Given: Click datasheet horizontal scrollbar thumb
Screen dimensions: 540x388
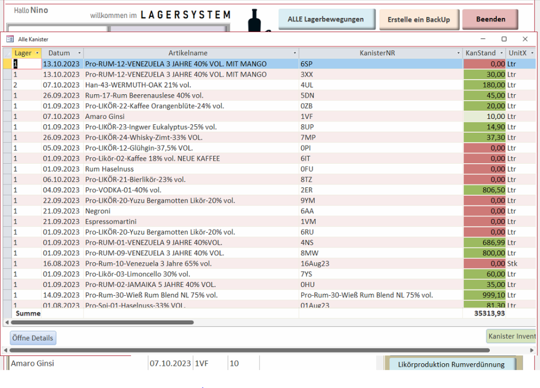Looking at the screenshot, I should coord(102,322).
